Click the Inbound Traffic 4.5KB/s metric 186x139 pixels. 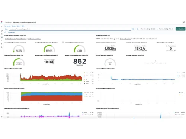[110, 49]
